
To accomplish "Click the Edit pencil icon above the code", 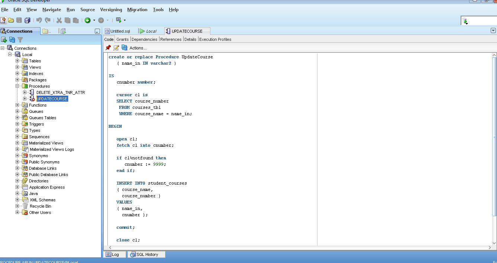I will click(116, 48).
